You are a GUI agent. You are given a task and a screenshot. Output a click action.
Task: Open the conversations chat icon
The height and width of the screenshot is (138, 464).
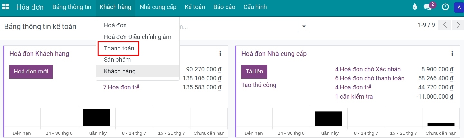point(428,7)
